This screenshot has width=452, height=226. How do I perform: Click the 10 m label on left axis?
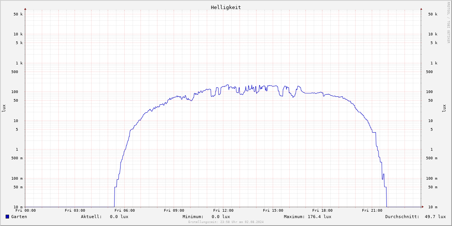[x=18, y=207]
